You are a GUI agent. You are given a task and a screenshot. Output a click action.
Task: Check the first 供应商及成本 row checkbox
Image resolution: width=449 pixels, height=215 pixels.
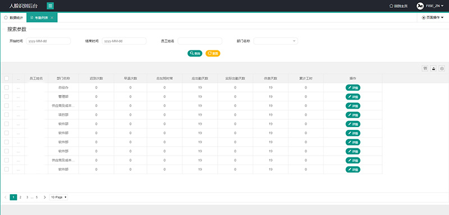pos(7,106)
